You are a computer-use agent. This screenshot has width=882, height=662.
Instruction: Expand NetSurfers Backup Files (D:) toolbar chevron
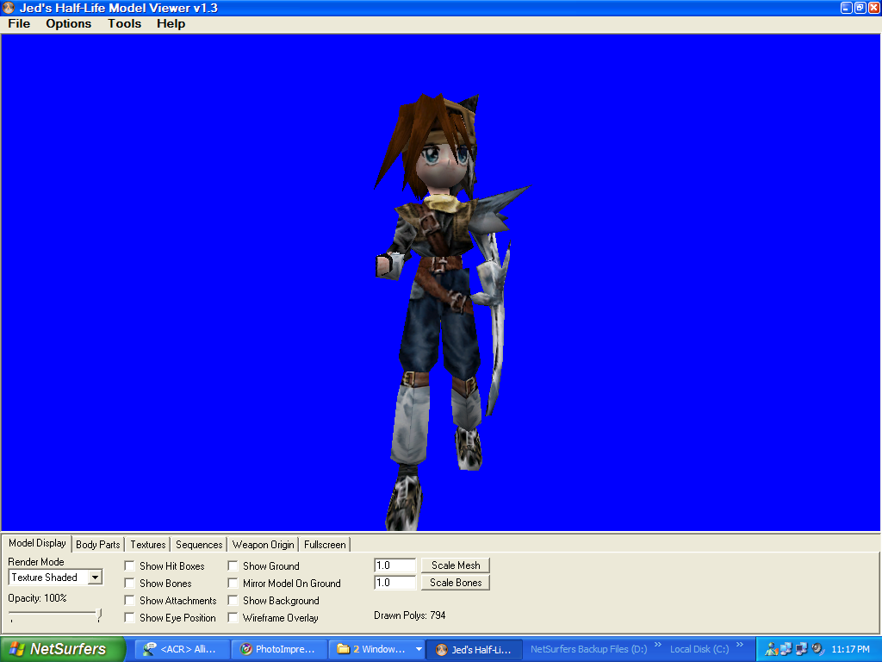[657, 645]
